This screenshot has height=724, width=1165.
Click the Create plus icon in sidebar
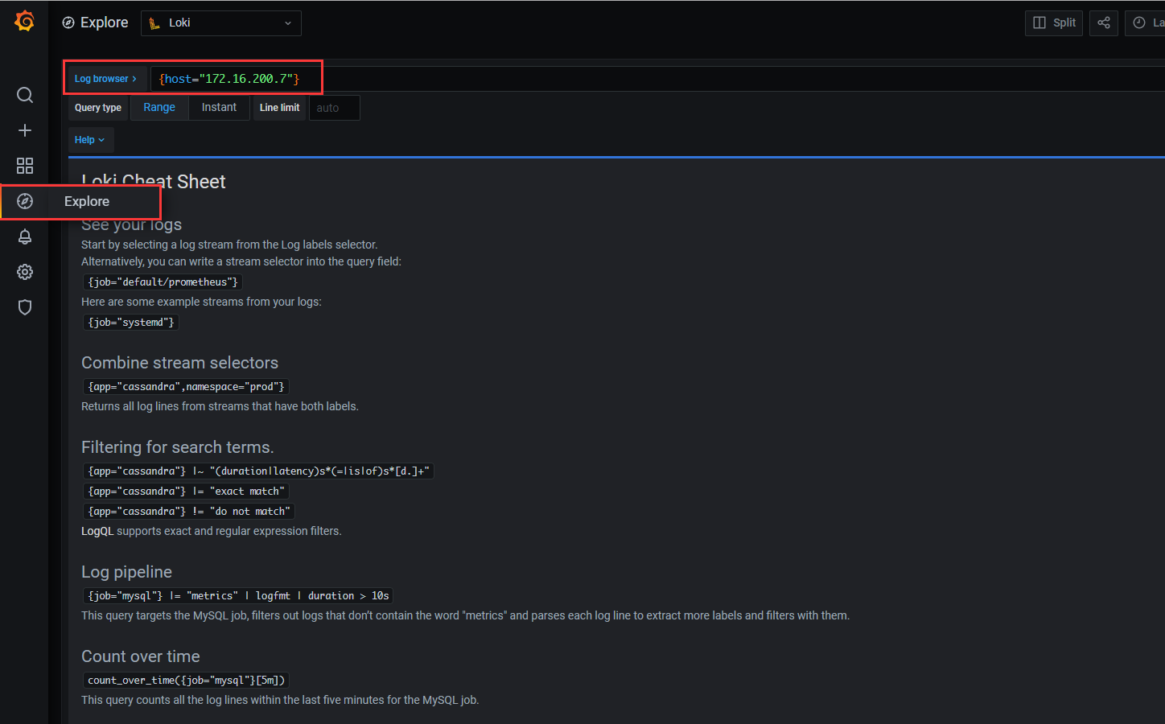(25, 130)
